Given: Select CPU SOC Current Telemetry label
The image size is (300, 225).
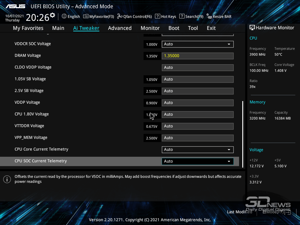Looking at the screenshot, I should [x=41, y=161].
